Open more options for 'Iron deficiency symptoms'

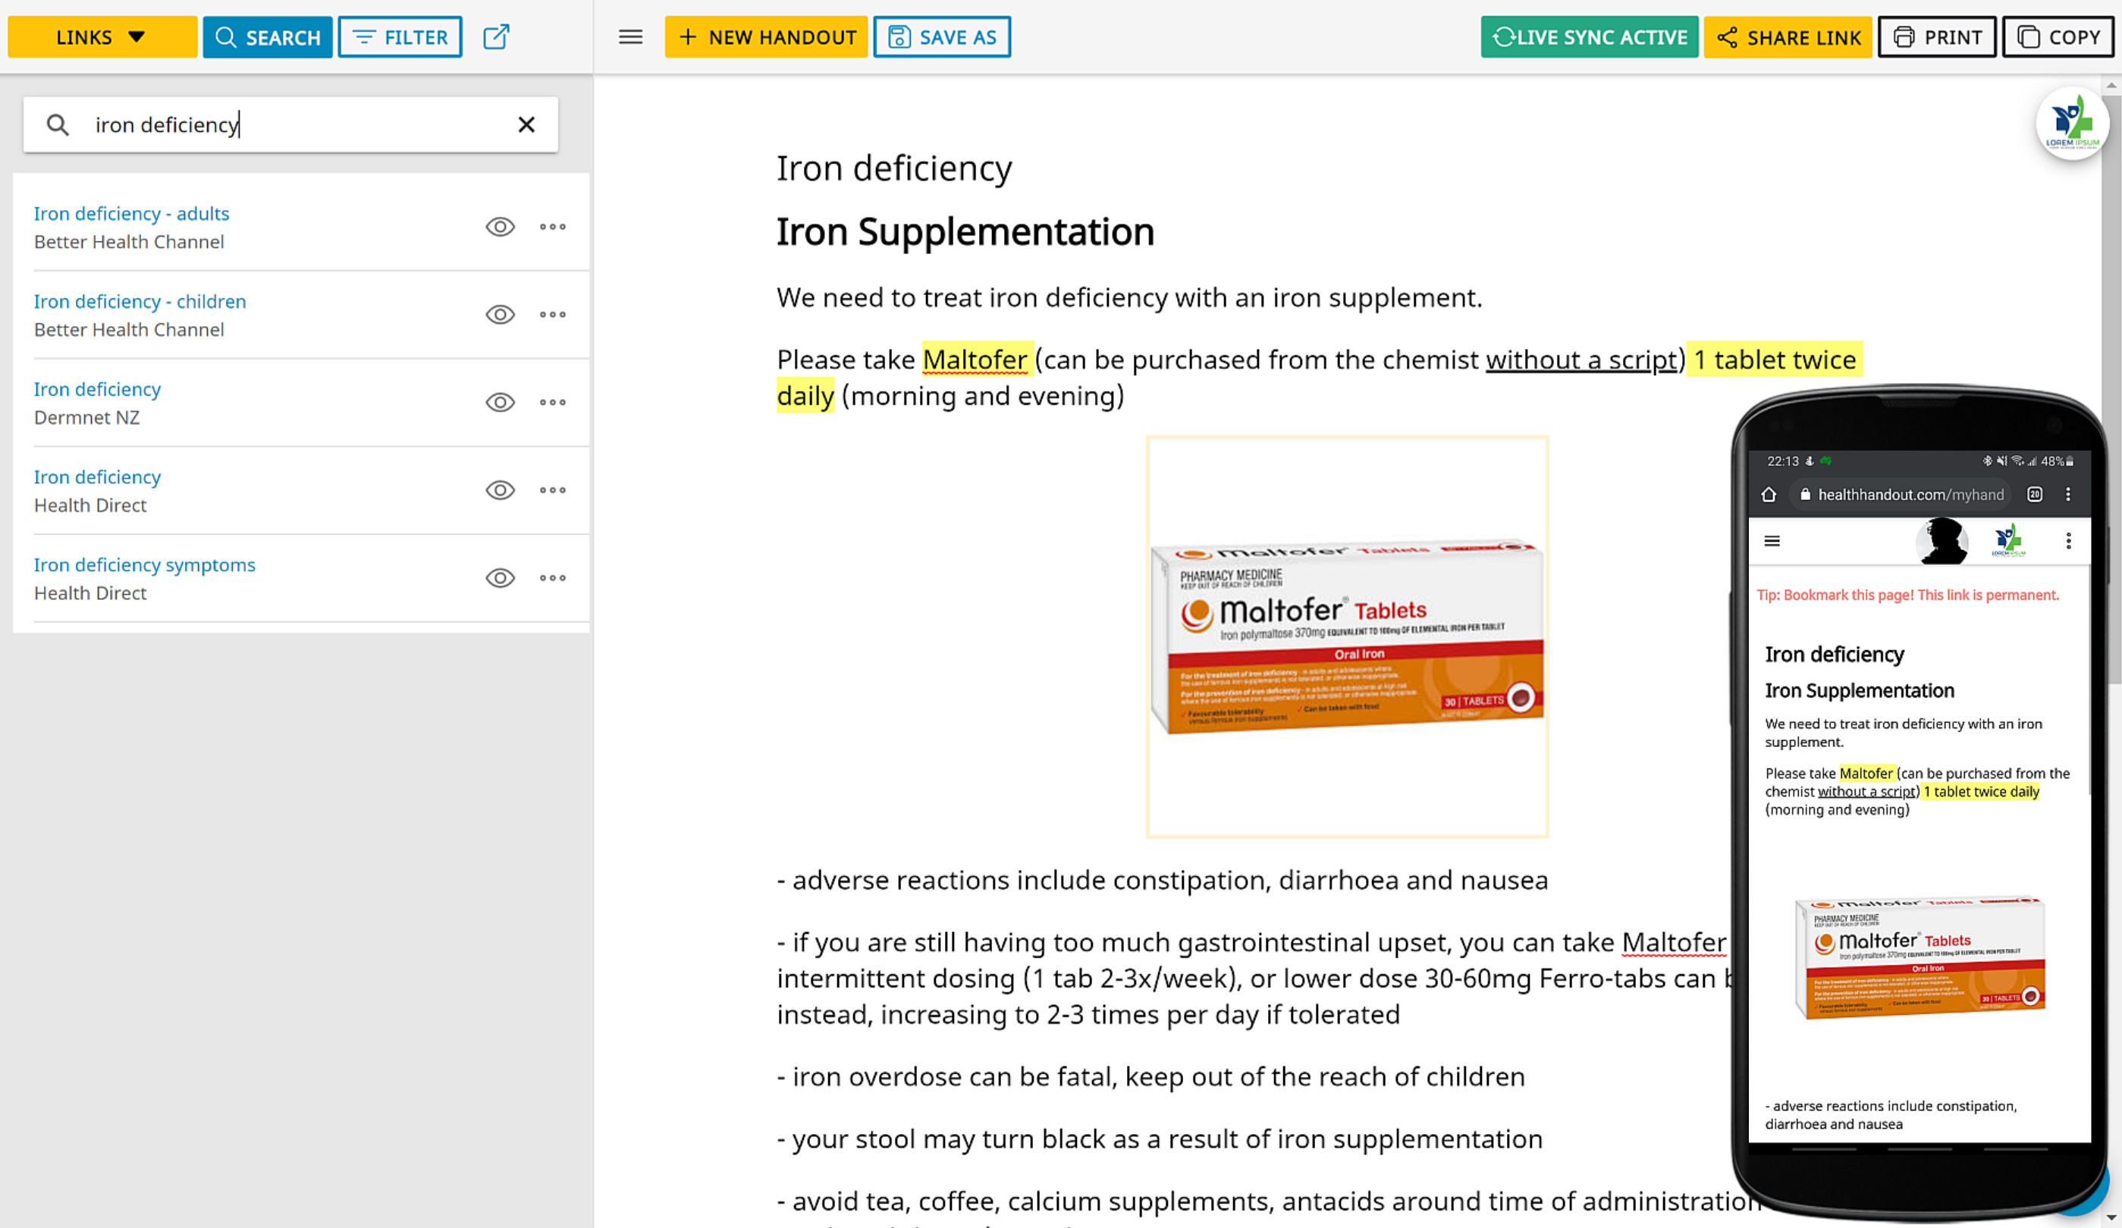(552, 578)
